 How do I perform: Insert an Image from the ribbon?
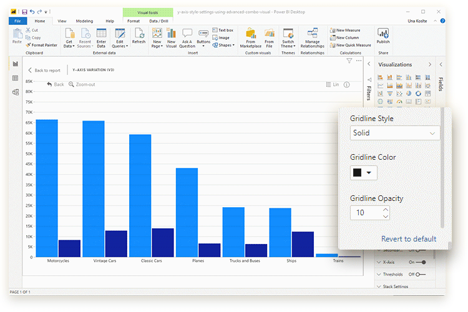pos(221,37)
